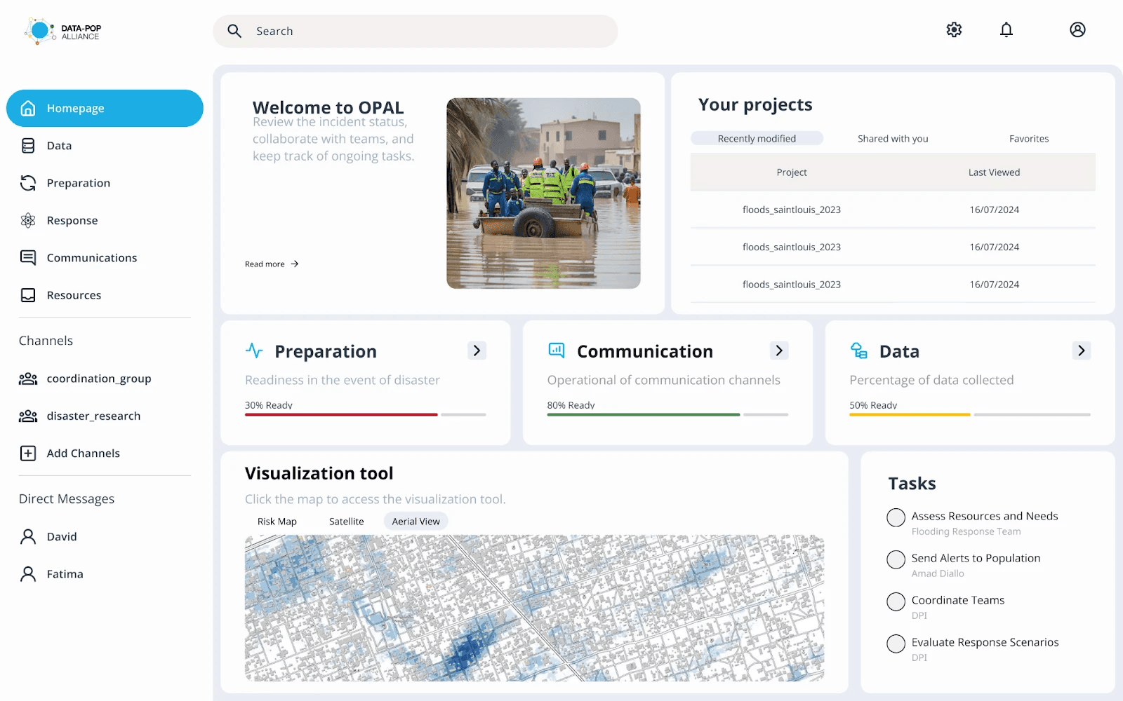This screenshot has height=701, width=1123.
Task: Click the Tasks heading
Action: coord(912,484)
